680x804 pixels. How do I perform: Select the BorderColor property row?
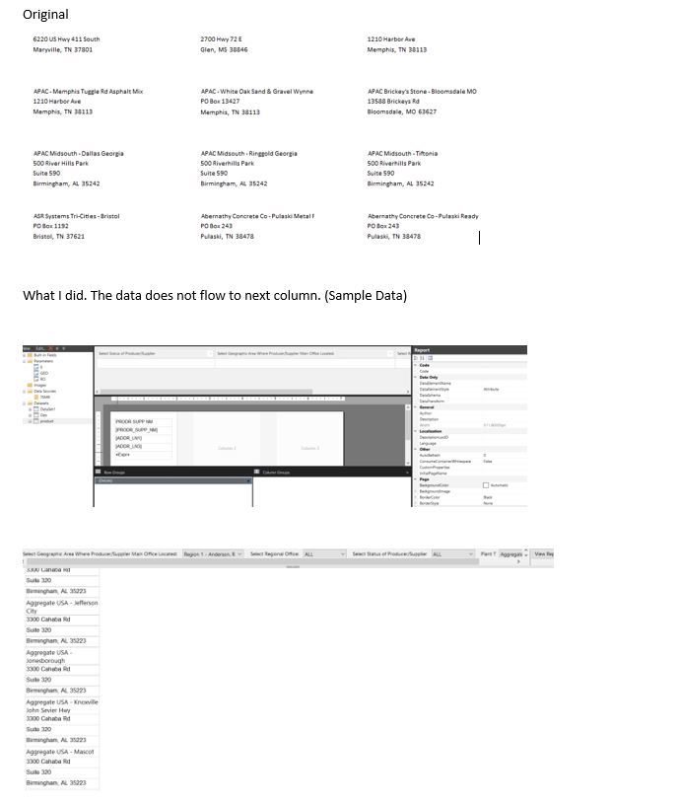tap(470, 497)
